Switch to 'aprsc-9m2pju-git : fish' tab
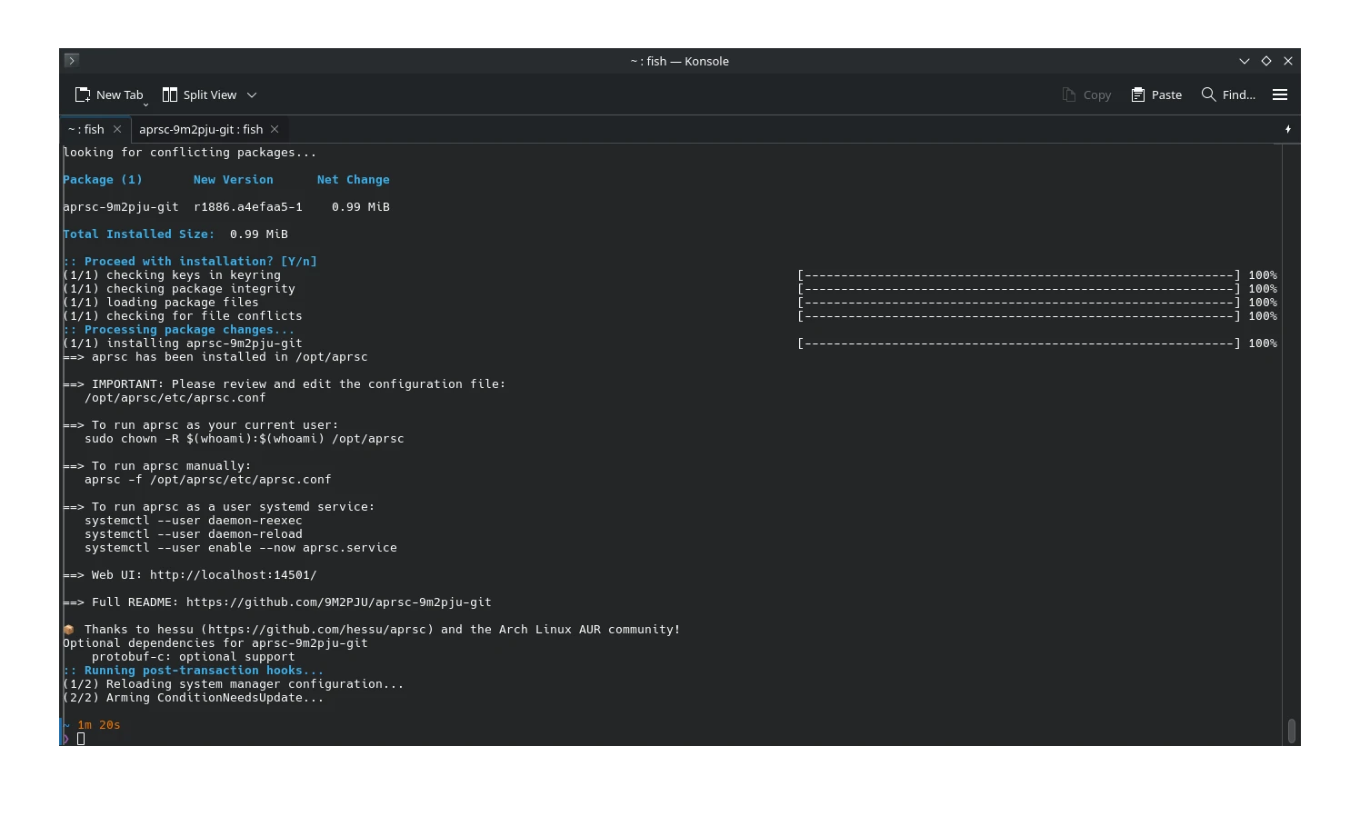Viewport: 1360px width, 816px height. (x=201, y=129)
